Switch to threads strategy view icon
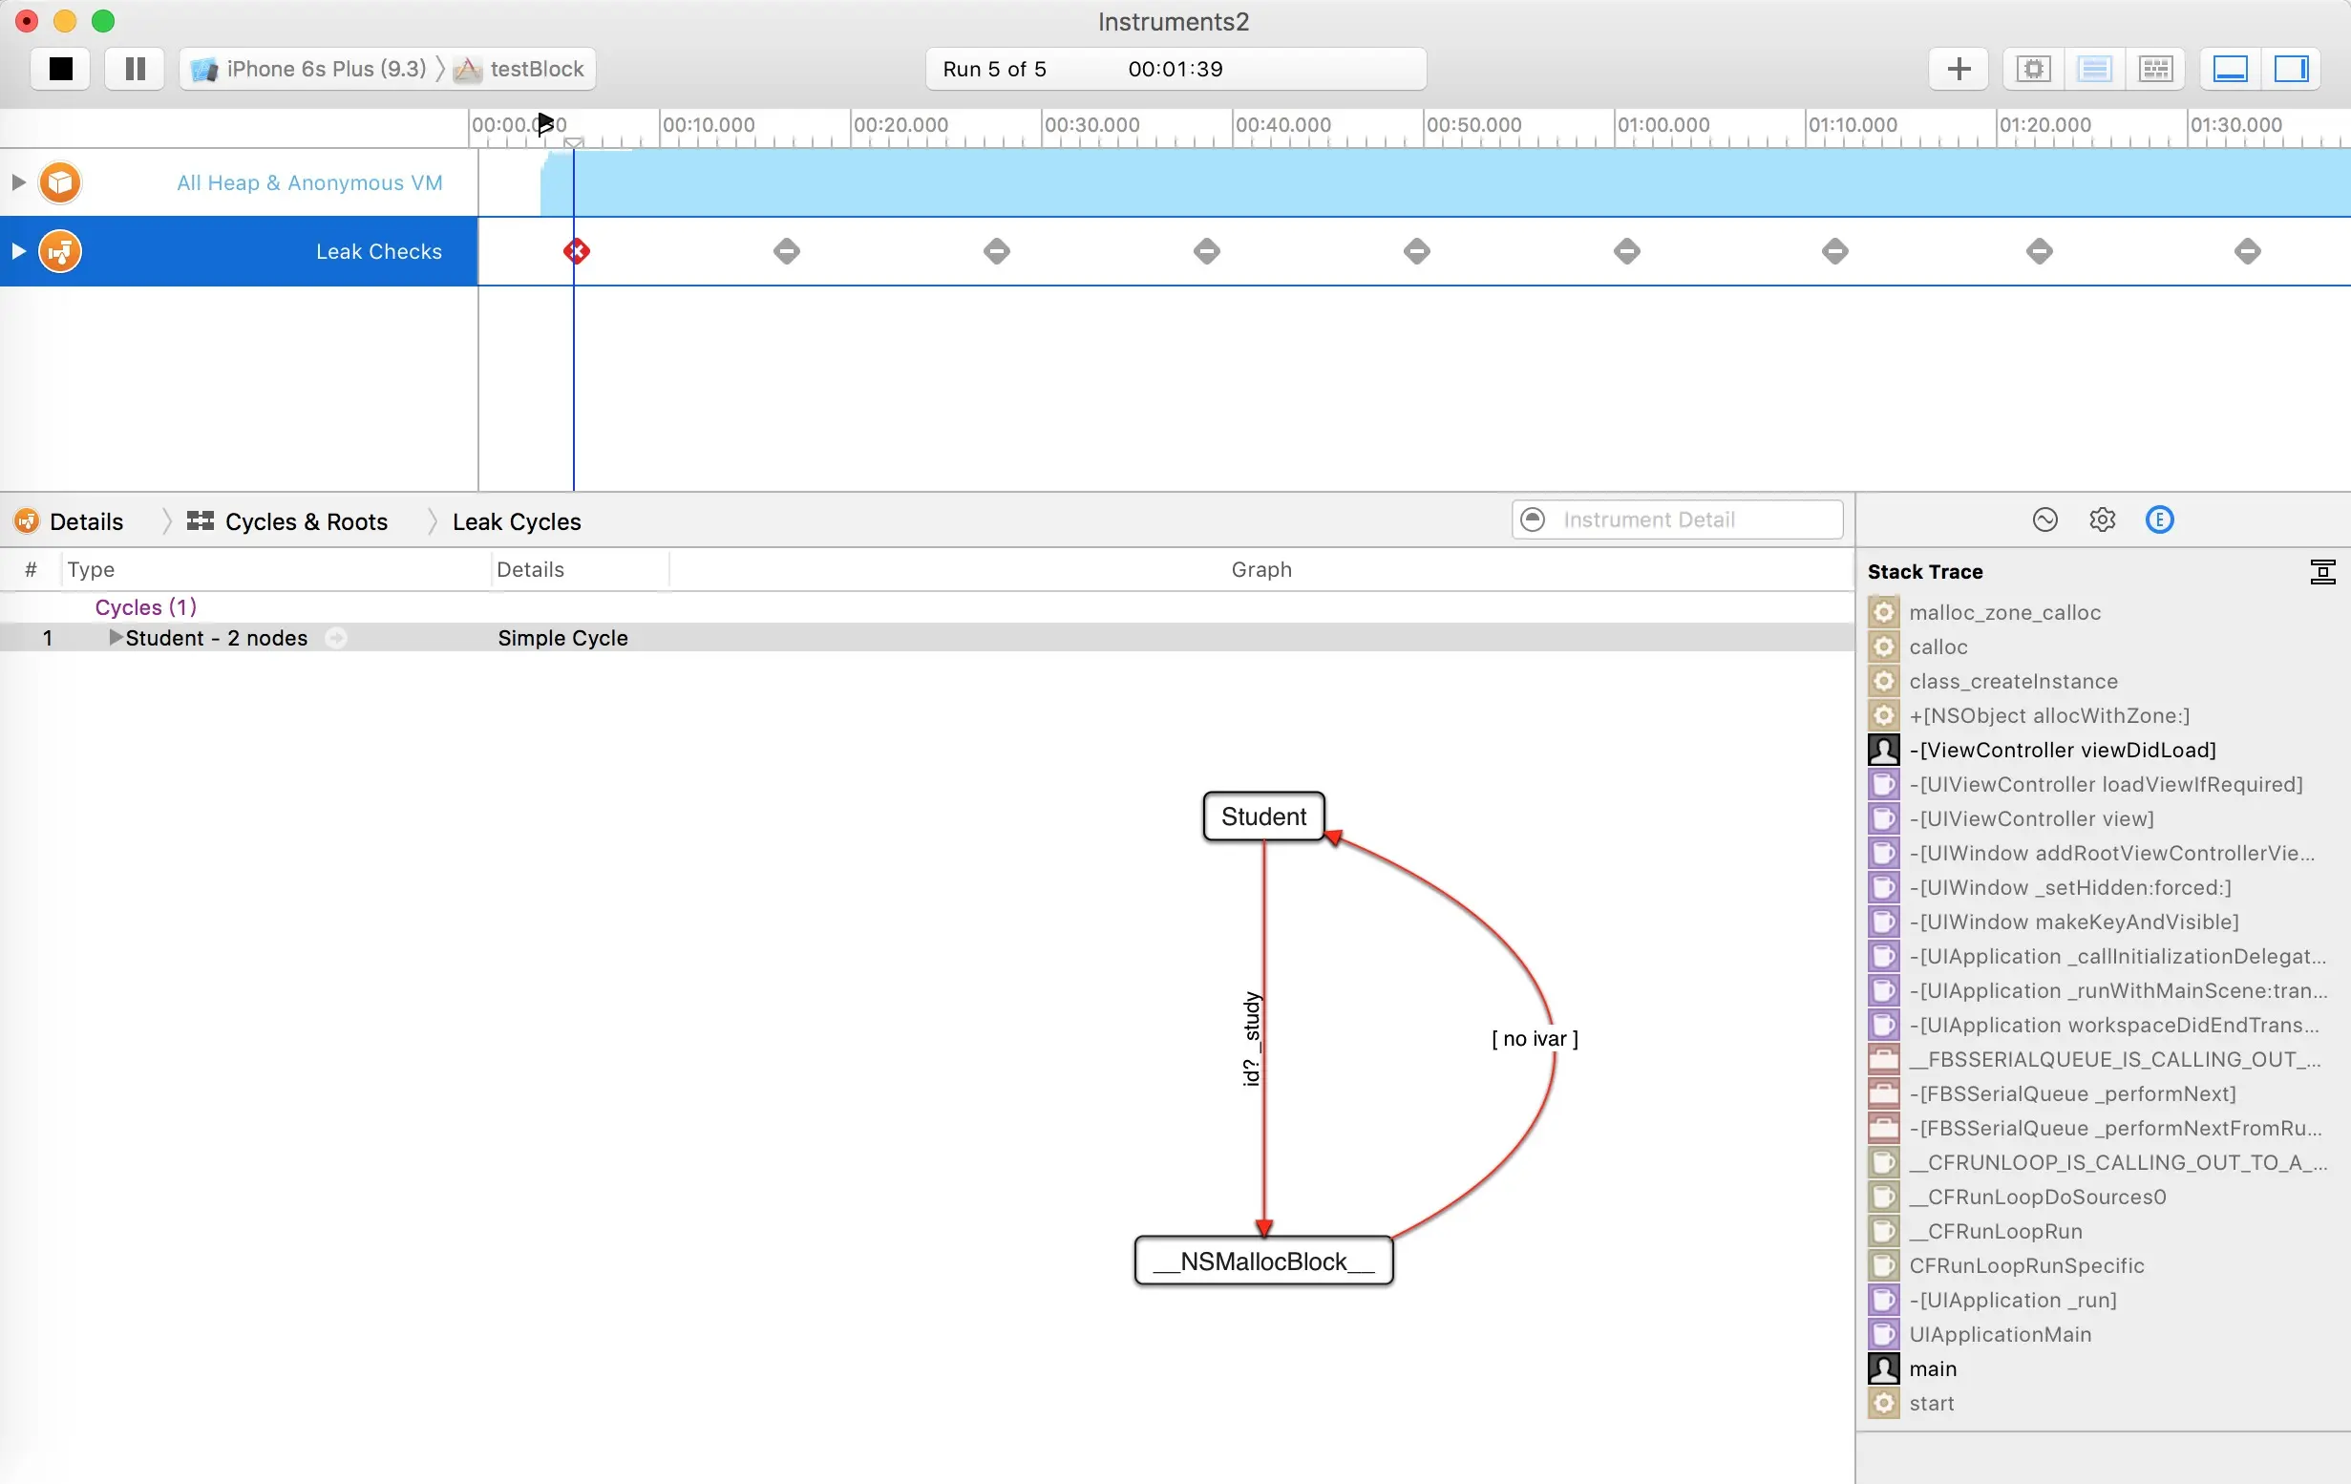This screenshot has height=1484, width=2351. point(2154,69)
